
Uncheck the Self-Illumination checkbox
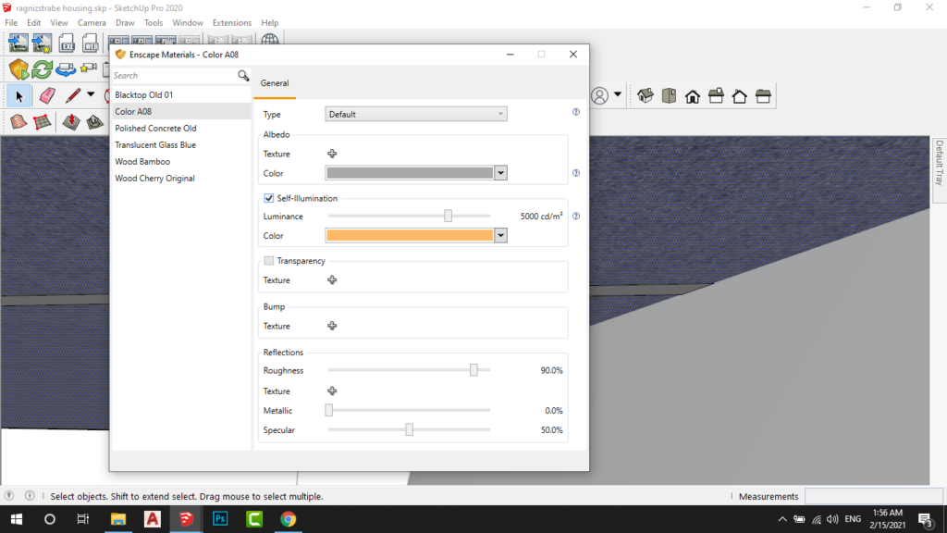pos(269,198)
